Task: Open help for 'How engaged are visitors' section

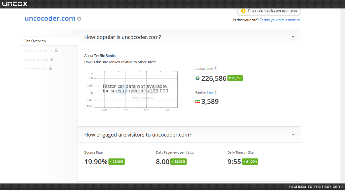Action: (x=293, y=135)
